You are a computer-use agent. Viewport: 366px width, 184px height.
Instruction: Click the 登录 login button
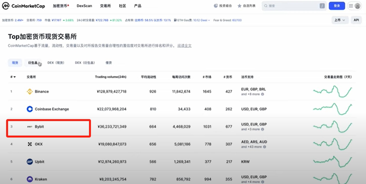coord(337,6)
